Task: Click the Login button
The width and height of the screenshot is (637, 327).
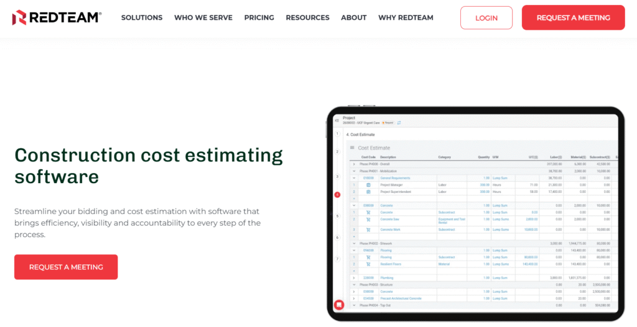Action: click(486, 18)
